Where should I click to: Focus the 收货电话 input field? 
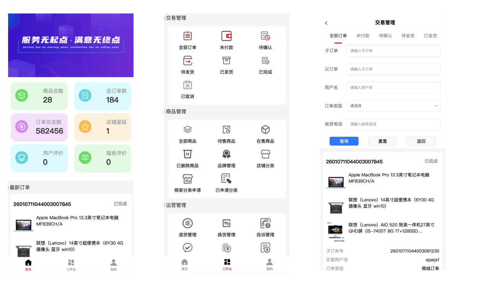point(393,124)
